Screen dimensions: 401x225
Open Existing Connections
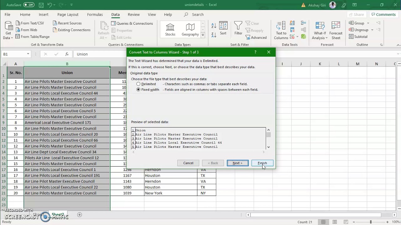point(71,30)
